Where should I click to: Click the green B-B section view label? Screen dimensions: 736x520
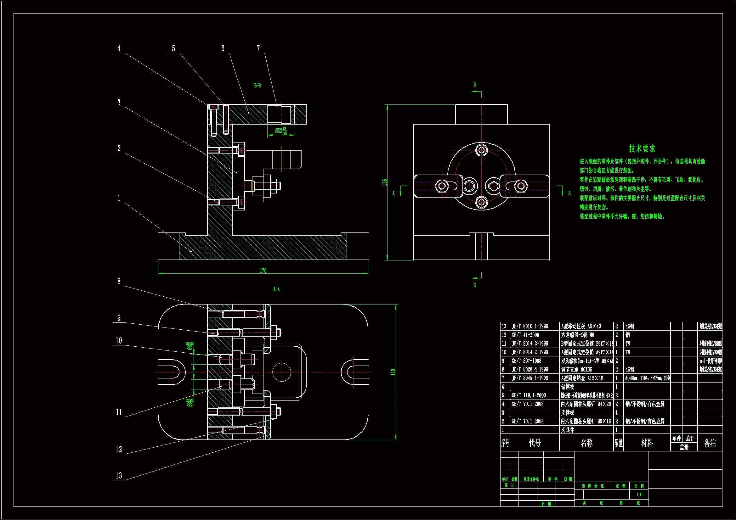click(x=258, y=86)
